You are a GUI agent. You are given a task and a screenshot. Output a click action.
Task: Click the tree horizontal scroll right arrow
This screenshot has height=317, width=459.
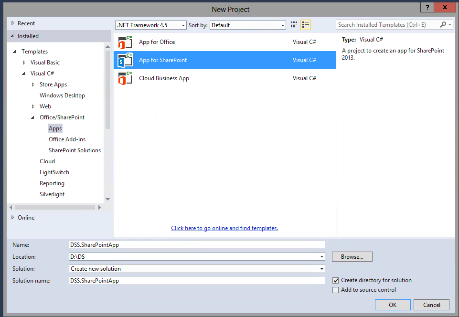coord(99,208)
